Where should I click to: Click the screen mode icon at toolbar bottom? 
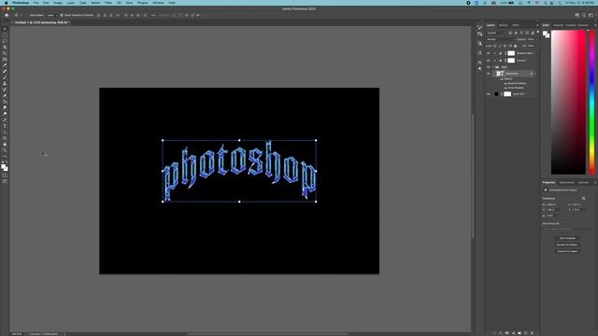(5, 182)
